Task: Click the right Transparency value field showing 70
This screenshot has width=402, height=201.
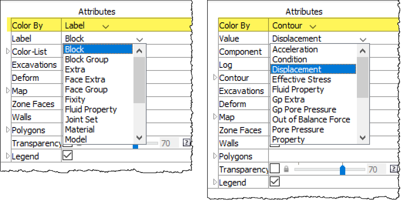Action: coord(377,169)
